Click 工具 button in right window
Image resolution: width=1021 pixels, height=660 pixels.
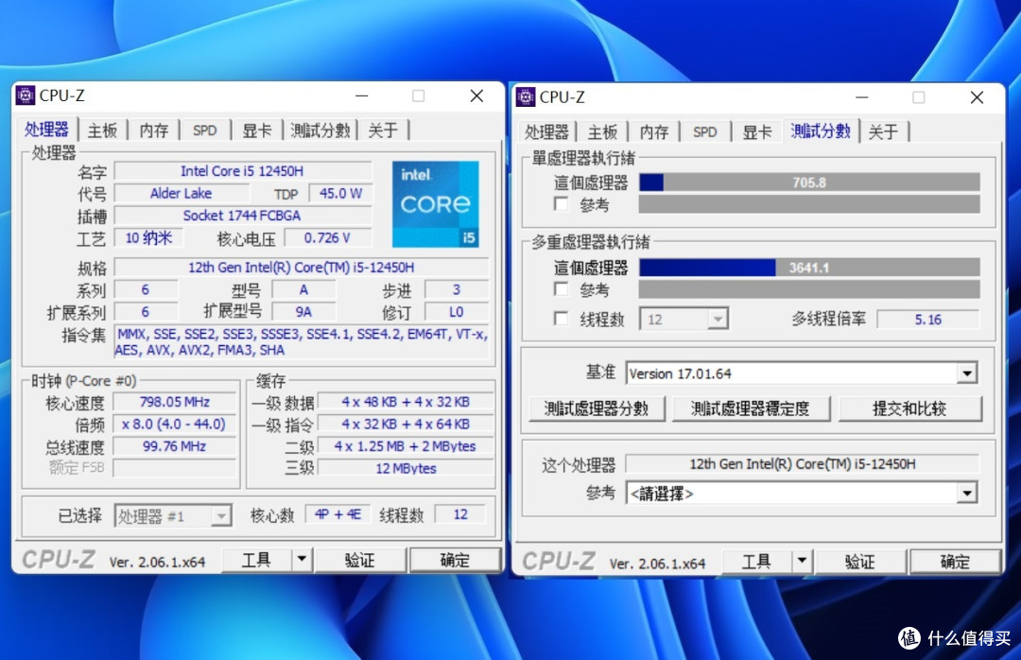point(756,561)
